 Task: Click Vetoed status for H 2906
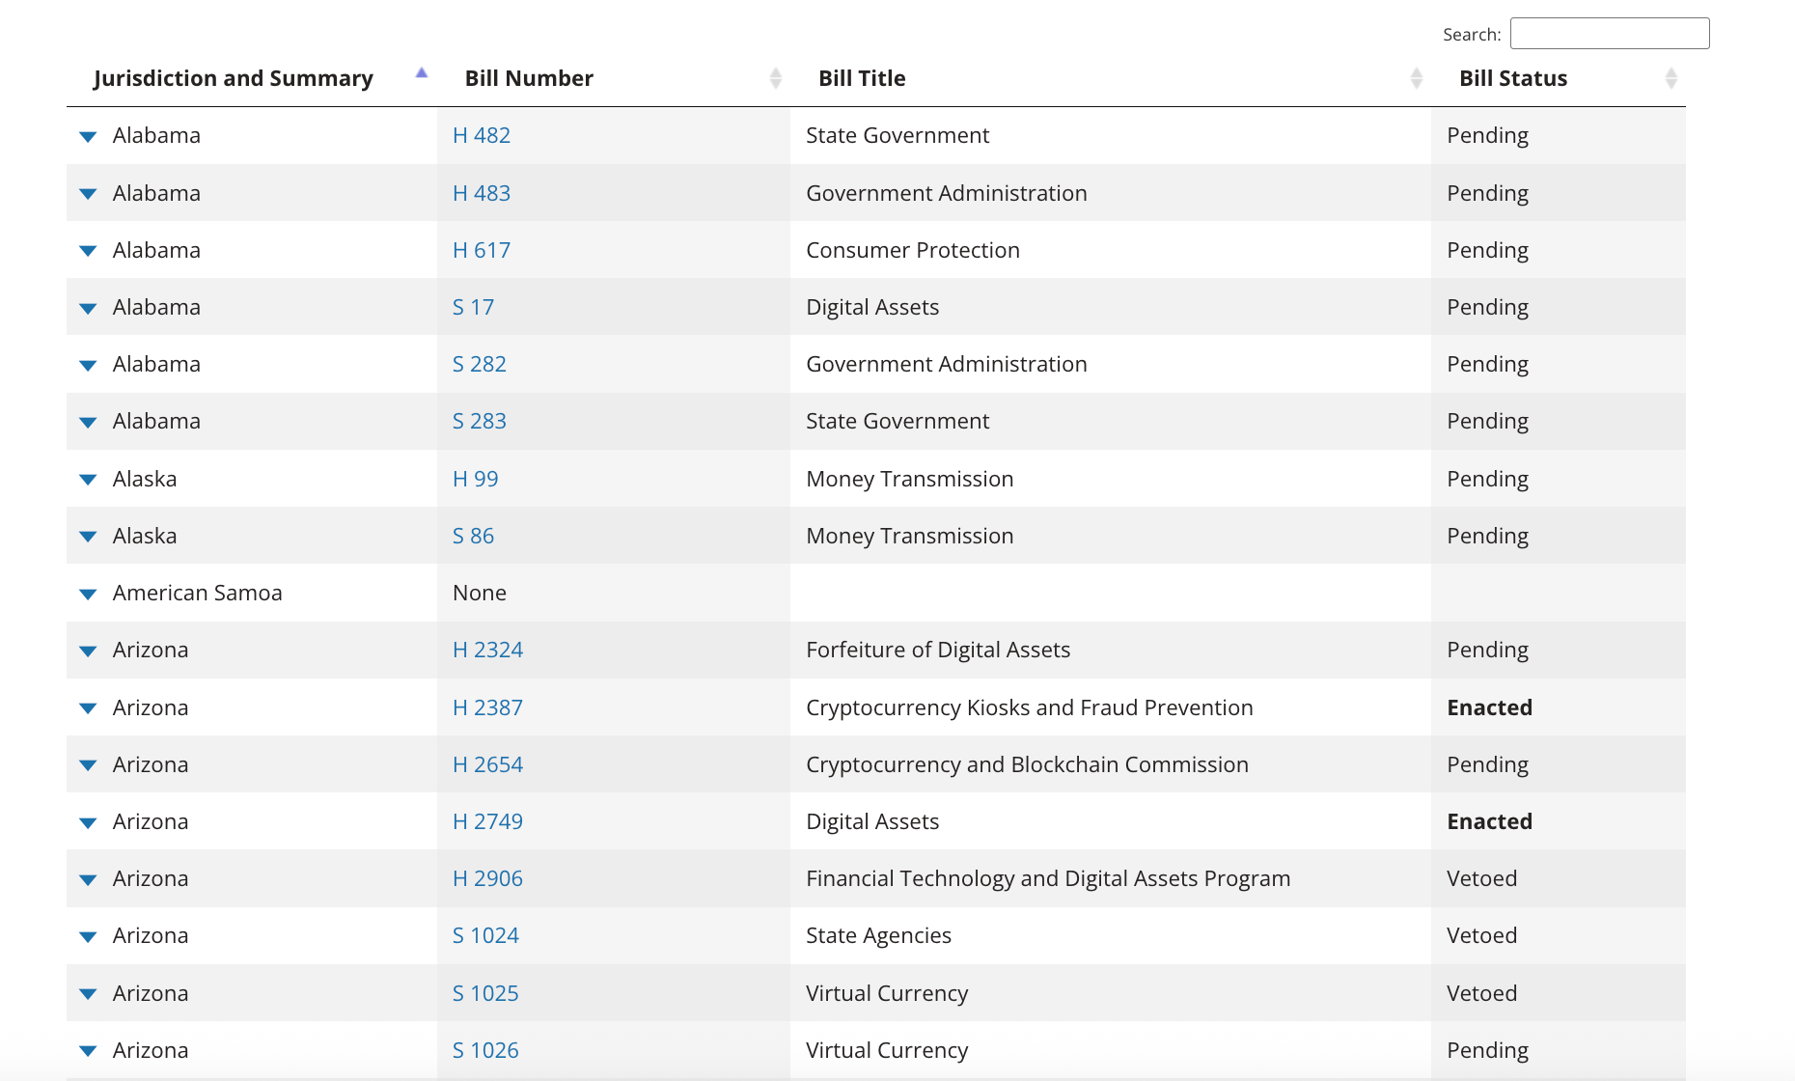click(x=1481, y=878)
